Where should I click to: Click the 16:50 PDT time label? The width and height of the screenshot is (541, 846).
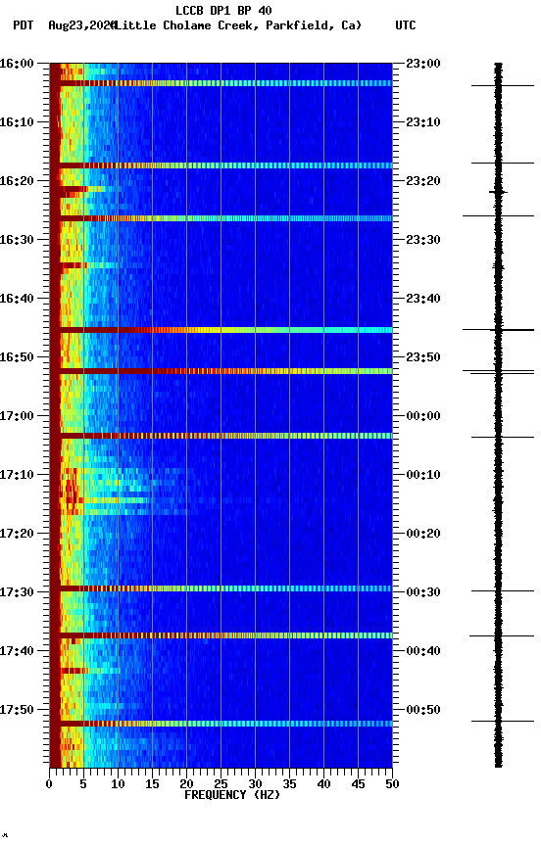[17, 357]
